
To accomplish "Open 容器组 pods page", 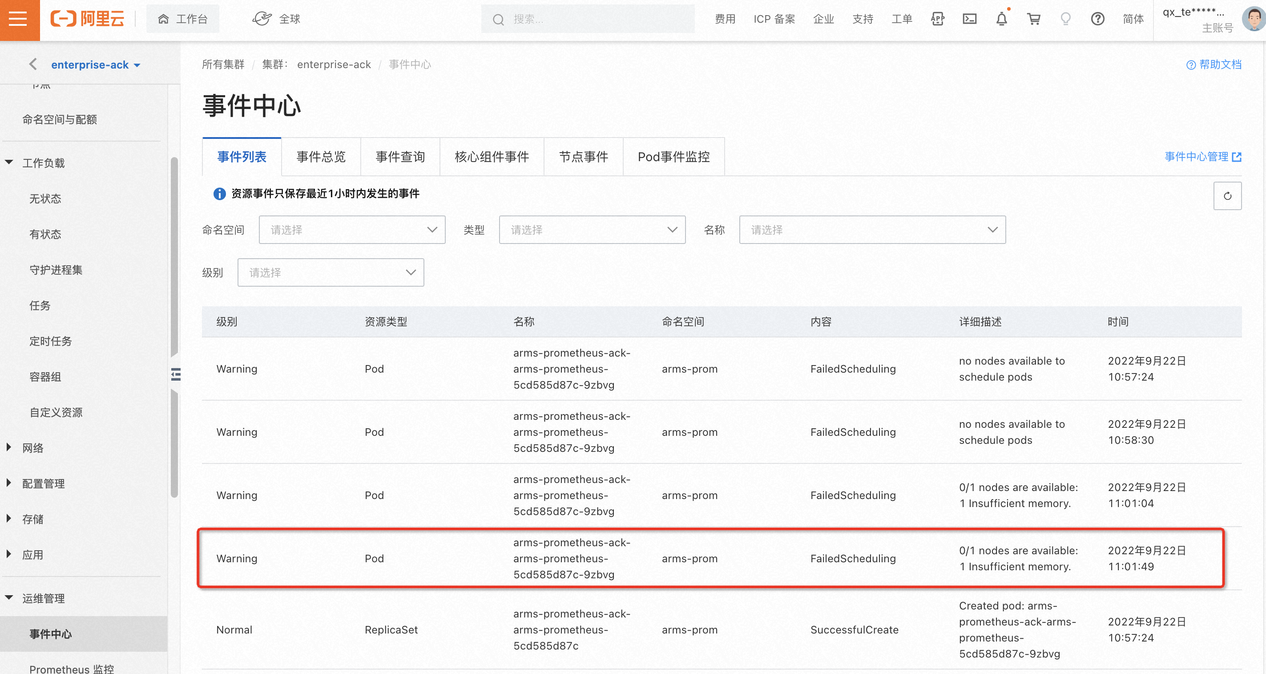I will pyautogui.click(x=45, y=377).
